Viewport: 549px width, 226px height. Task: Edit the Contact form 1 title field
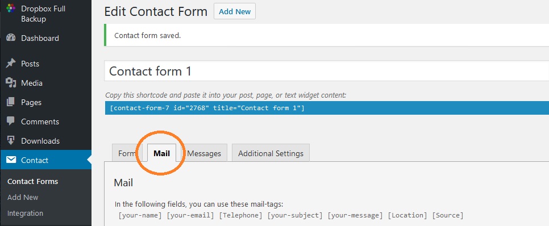pos(326,71)
